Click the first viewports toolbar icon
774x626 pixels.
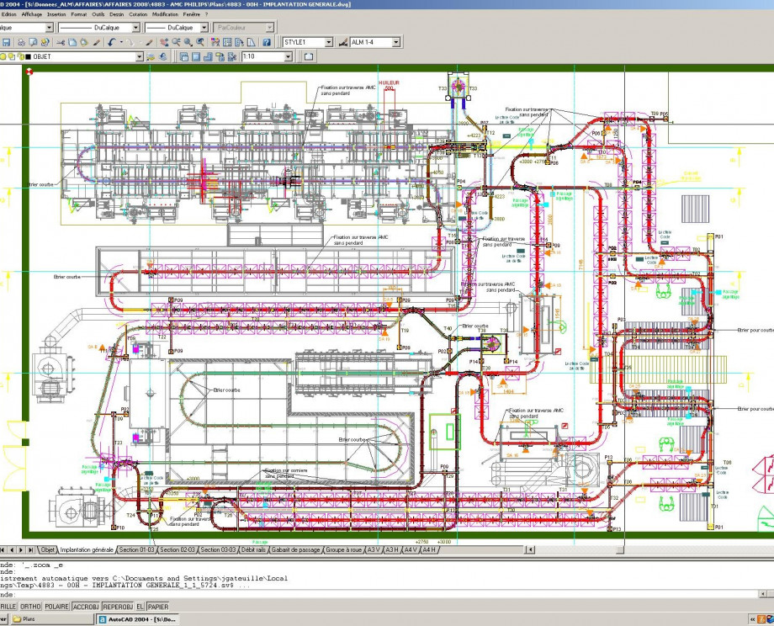pyautogui.click(x=184, y=56)
